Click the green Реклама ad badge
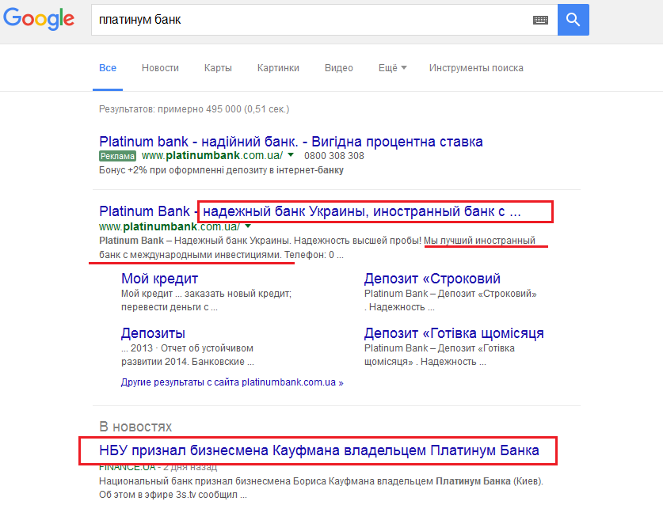This screenshot has width=663, height=509. (117, 156)
